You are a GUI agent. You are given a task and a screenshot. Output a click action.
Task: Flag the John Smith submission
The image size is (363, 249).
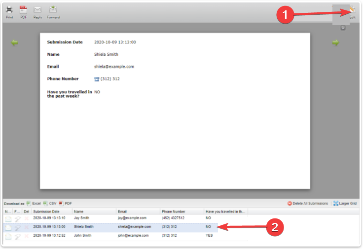point(17,237)
